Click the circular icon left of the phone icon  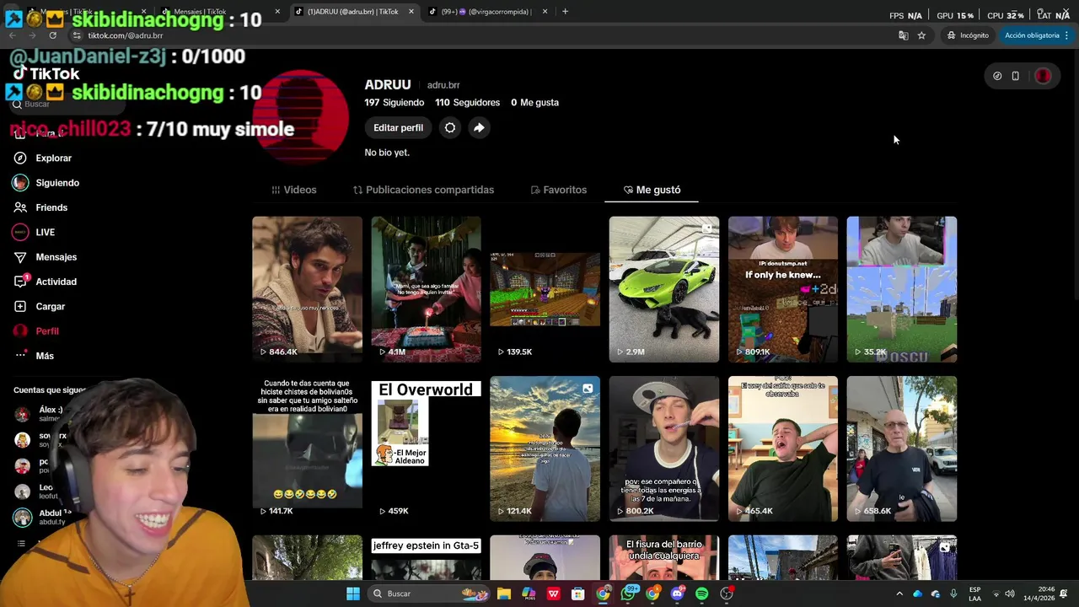997,76
